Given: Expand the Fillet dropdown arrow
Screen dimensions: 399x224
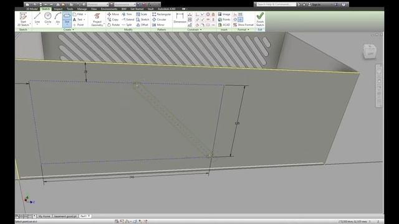Looking at the screenshot, I should coord(85,14).
